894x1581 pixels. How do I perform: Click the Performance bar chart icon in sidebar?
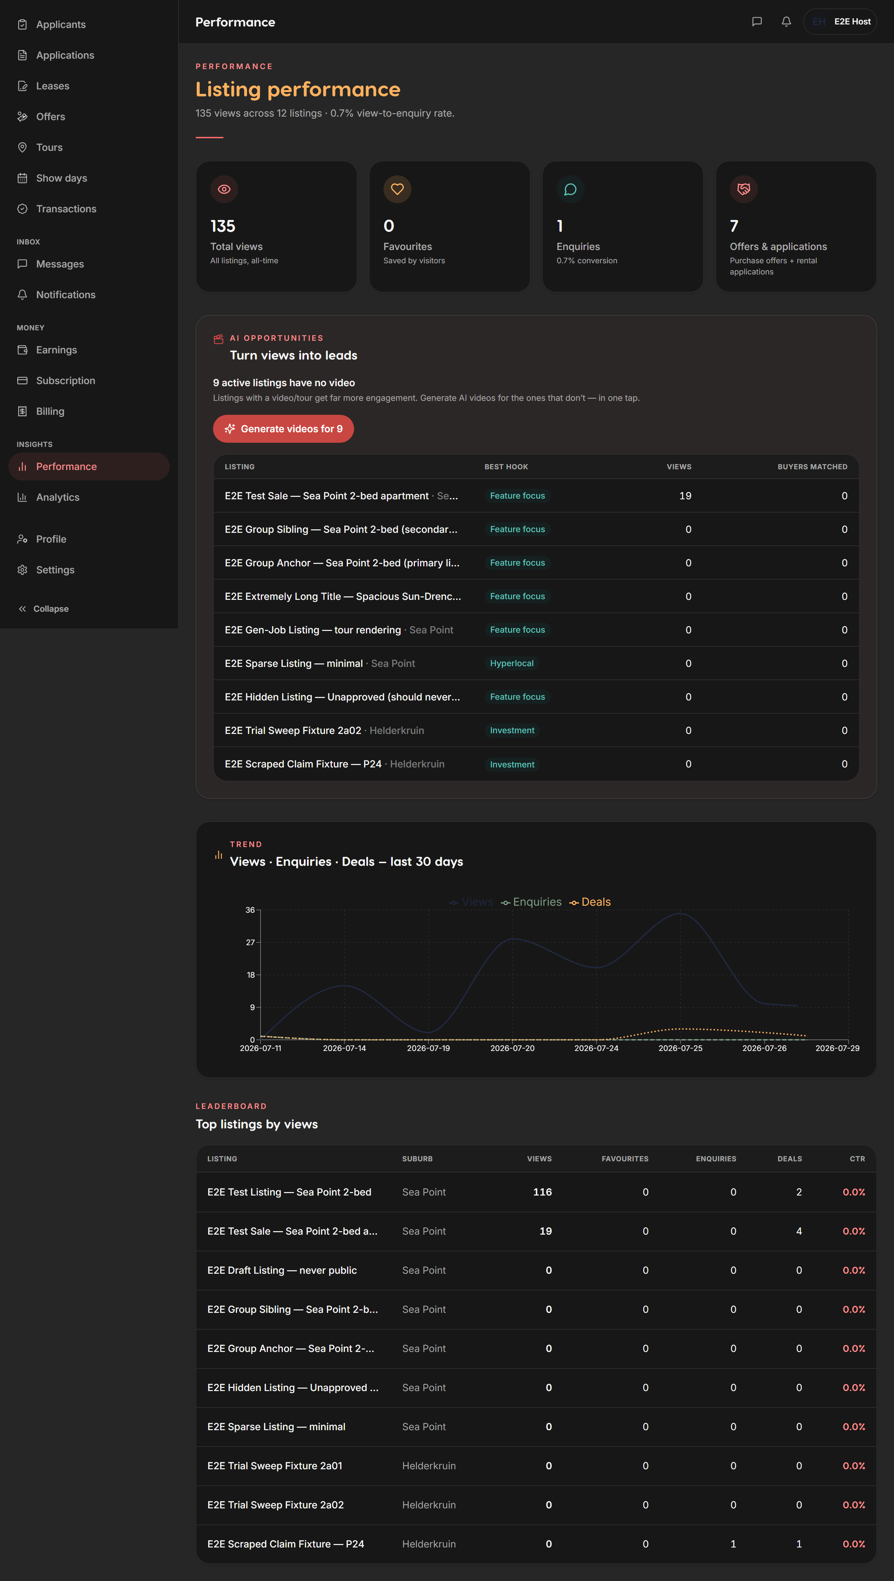22,466
